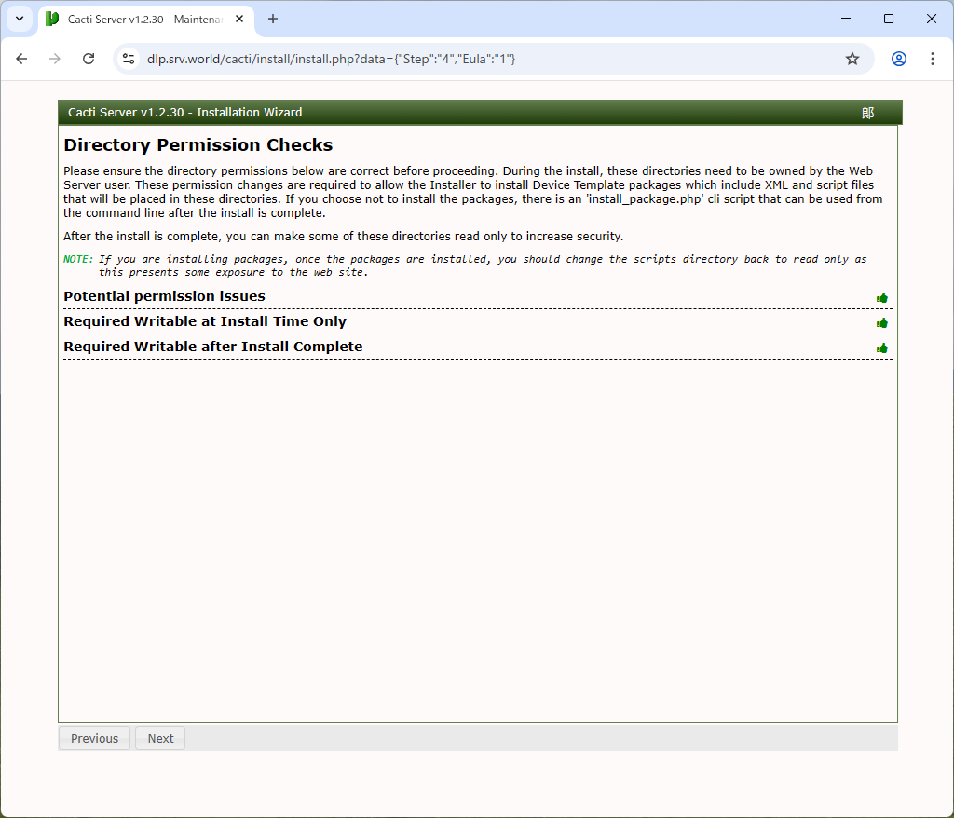Screen dimensions: 954x818
Task: Expand the Potential permission issues section
Action: (x=165, y=296)
